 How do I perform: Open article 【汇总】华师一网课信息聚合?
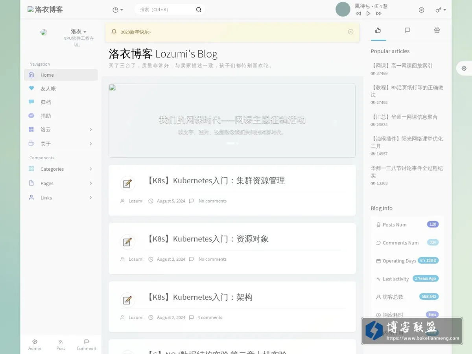pyautogui.click(x=404, y=117)
